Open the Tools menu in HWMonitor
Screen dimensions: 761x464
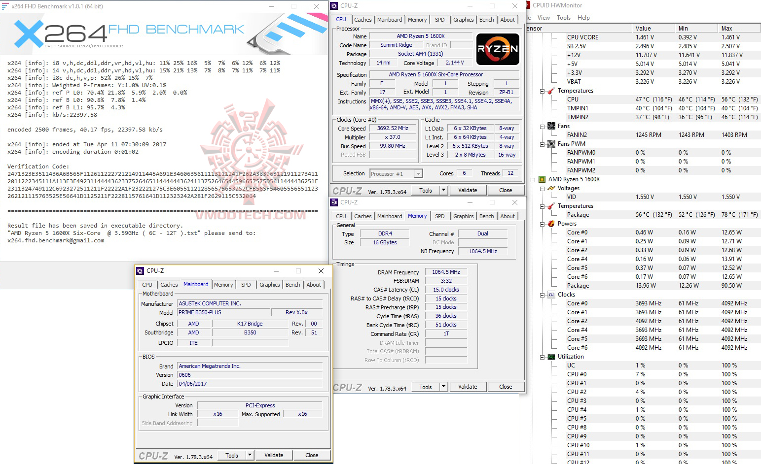point(564,17)
